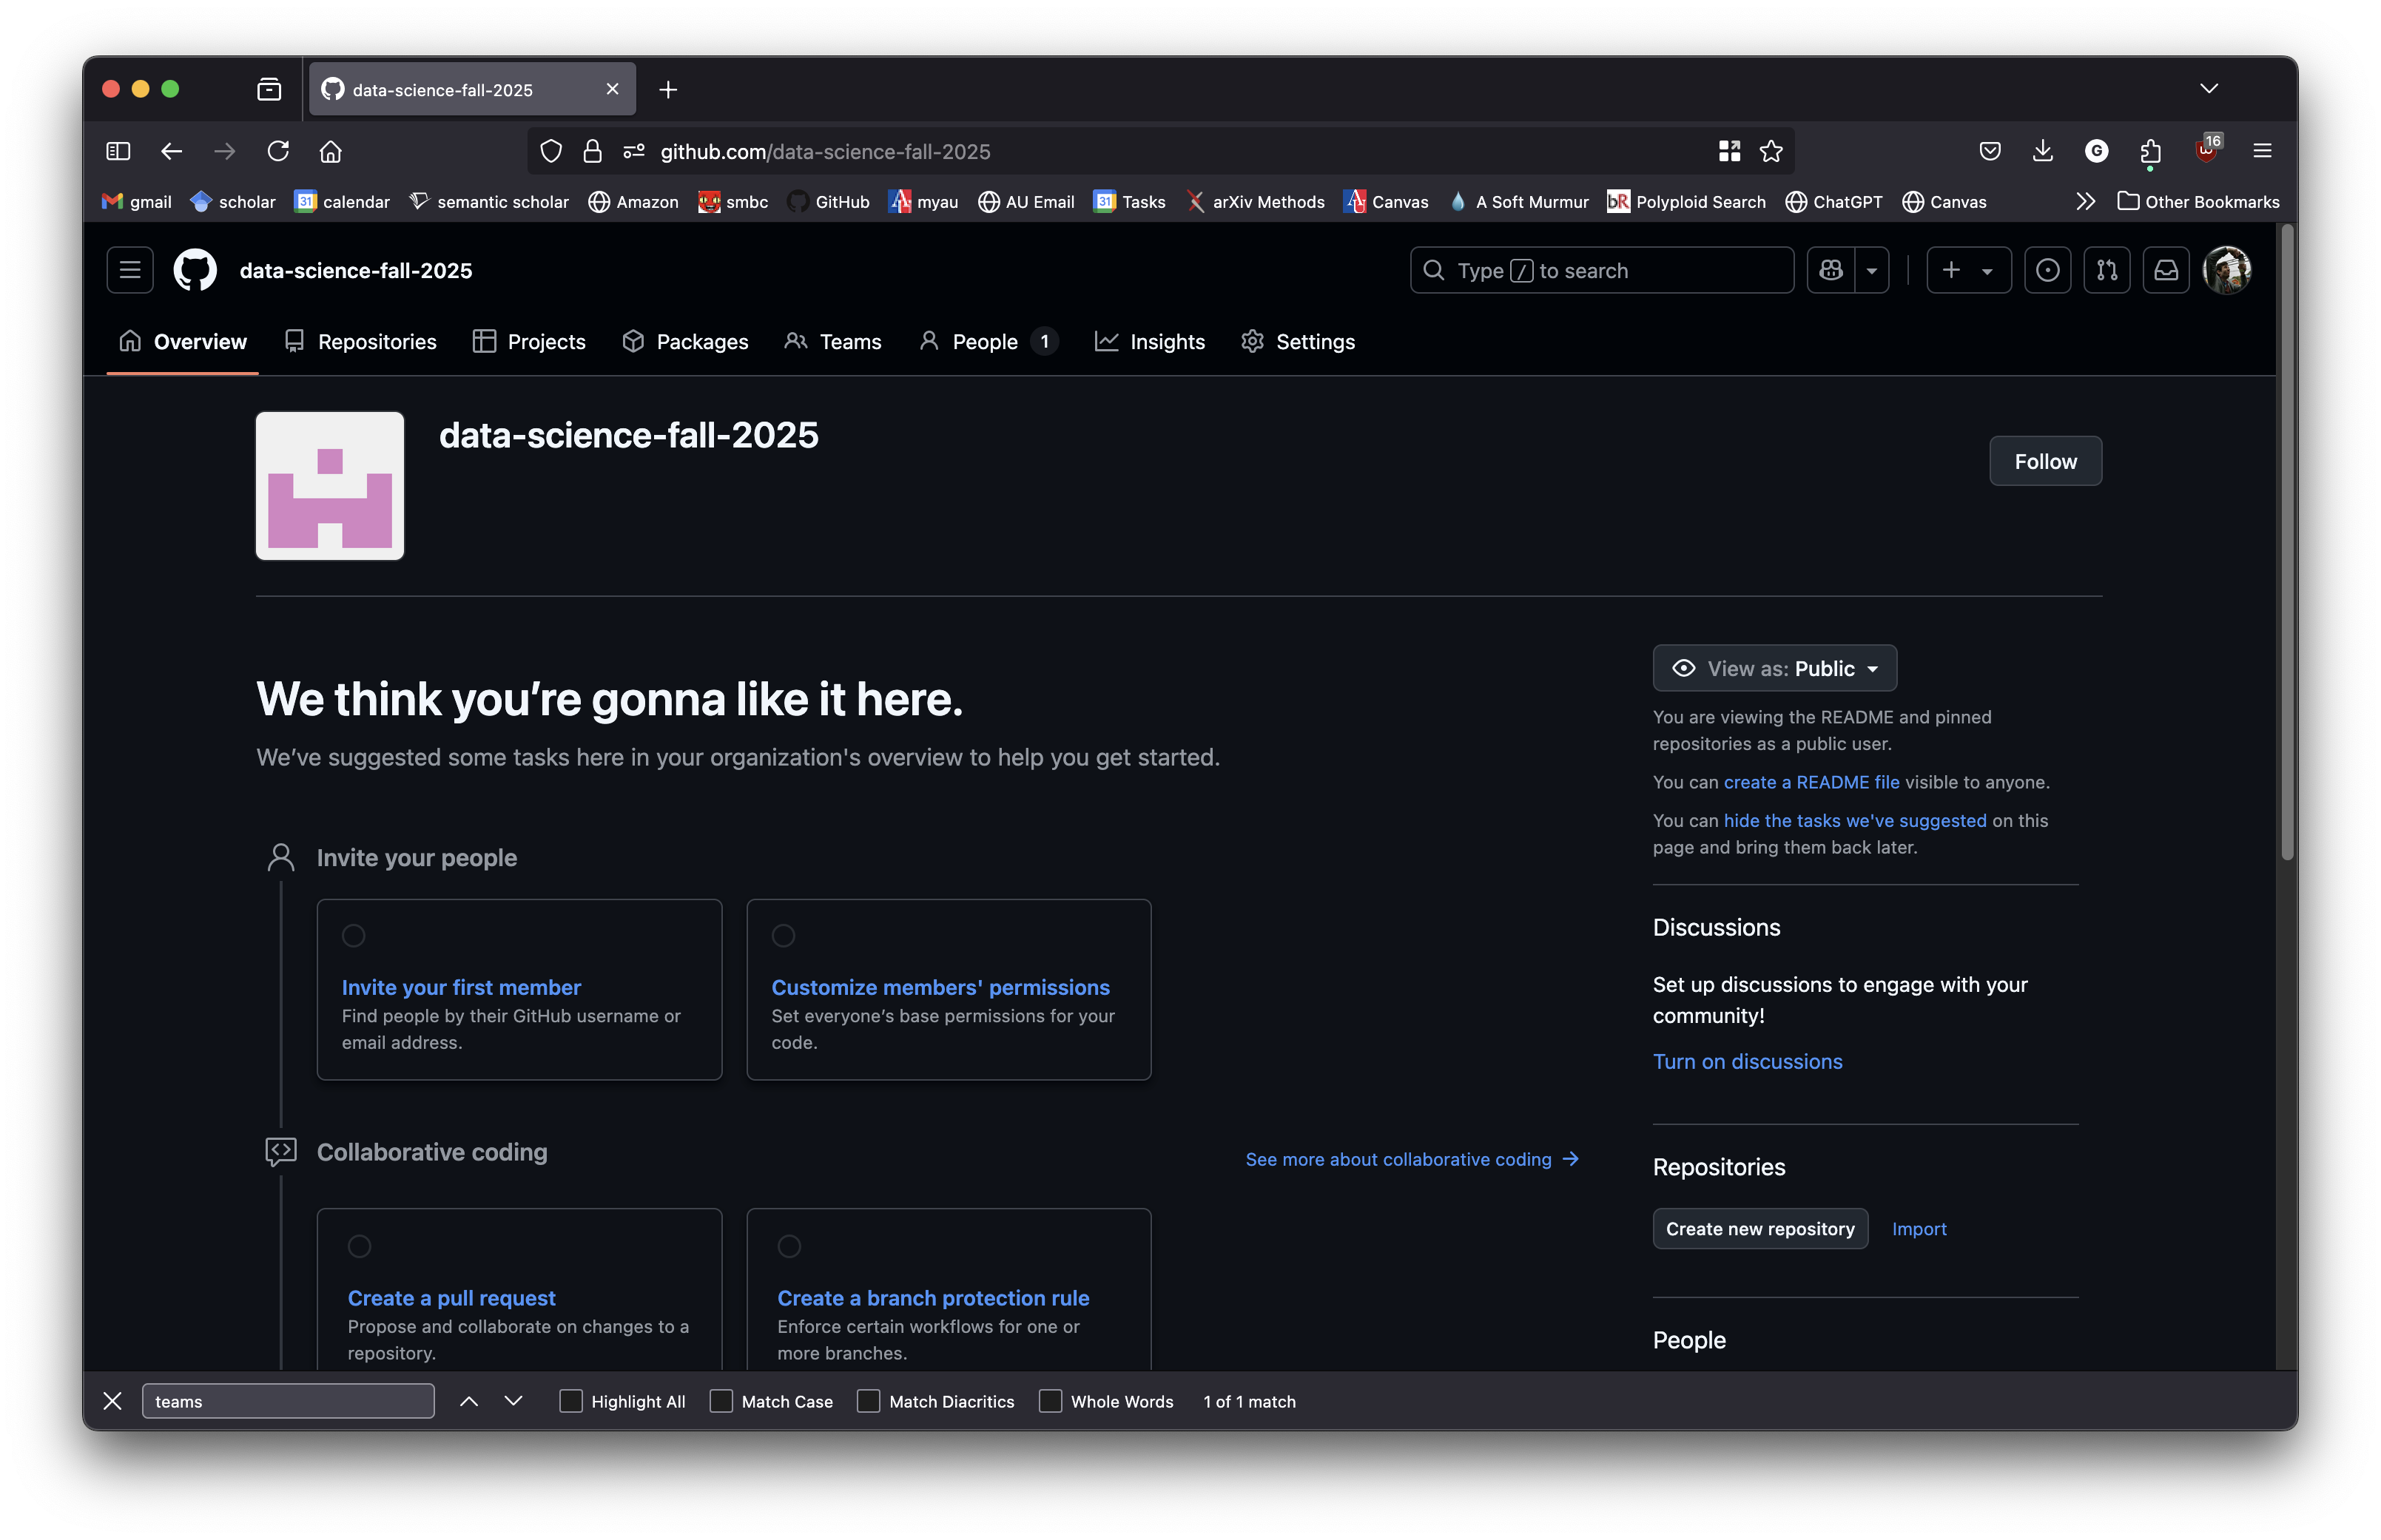
Task: Follow the data-science-fall-2025 organization
Action: (2045, 461)
